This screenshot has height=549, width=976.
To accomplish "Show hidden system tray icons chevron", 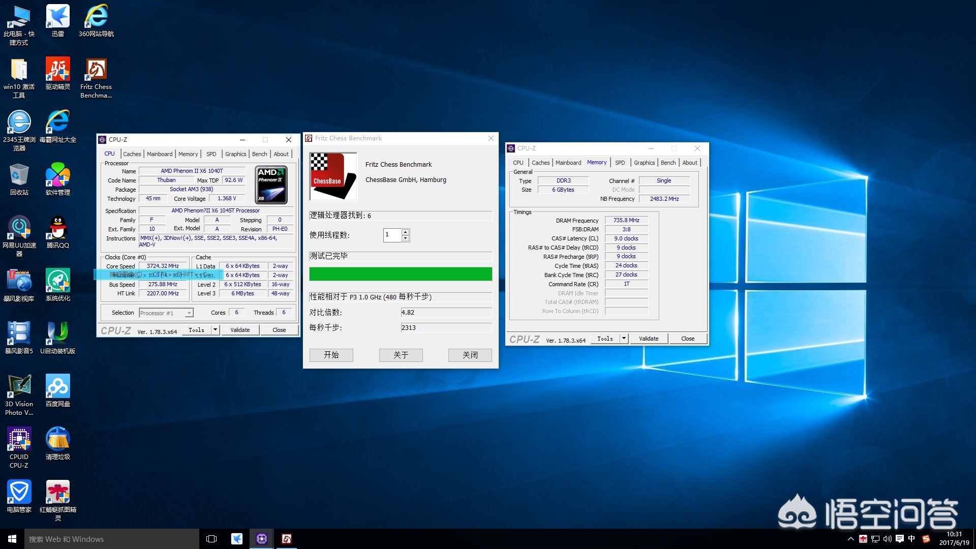I will (850, 539).
